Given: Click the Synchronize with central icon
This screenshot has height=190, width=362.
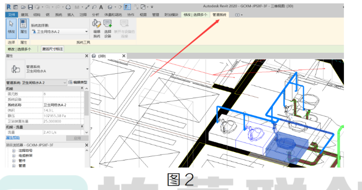Looking at the screenshot, I should [37, 7].
